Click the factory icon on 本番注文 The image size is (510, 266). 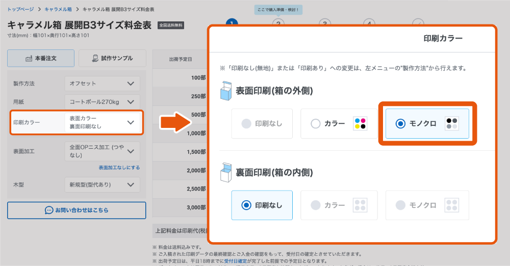coord(29,59)
